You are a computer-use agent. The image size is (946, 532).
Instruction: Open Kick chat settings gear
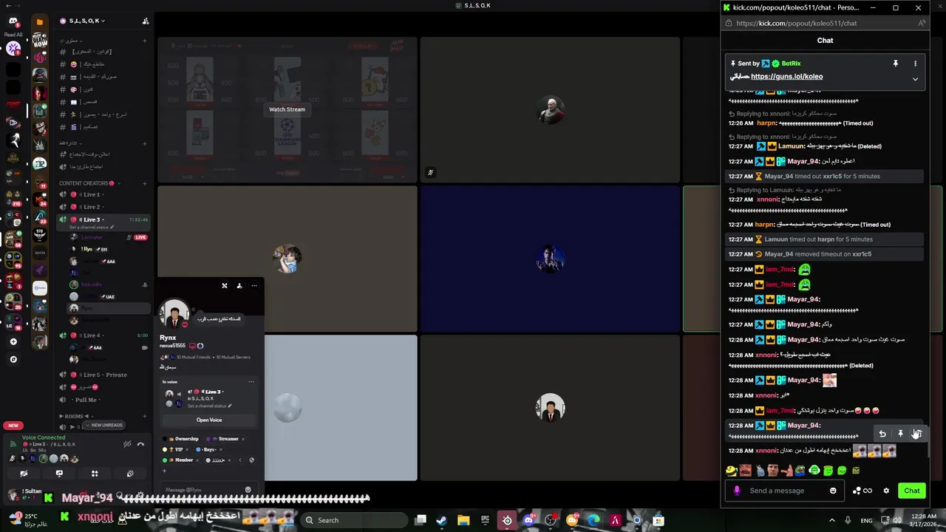(x=886, y=491)
